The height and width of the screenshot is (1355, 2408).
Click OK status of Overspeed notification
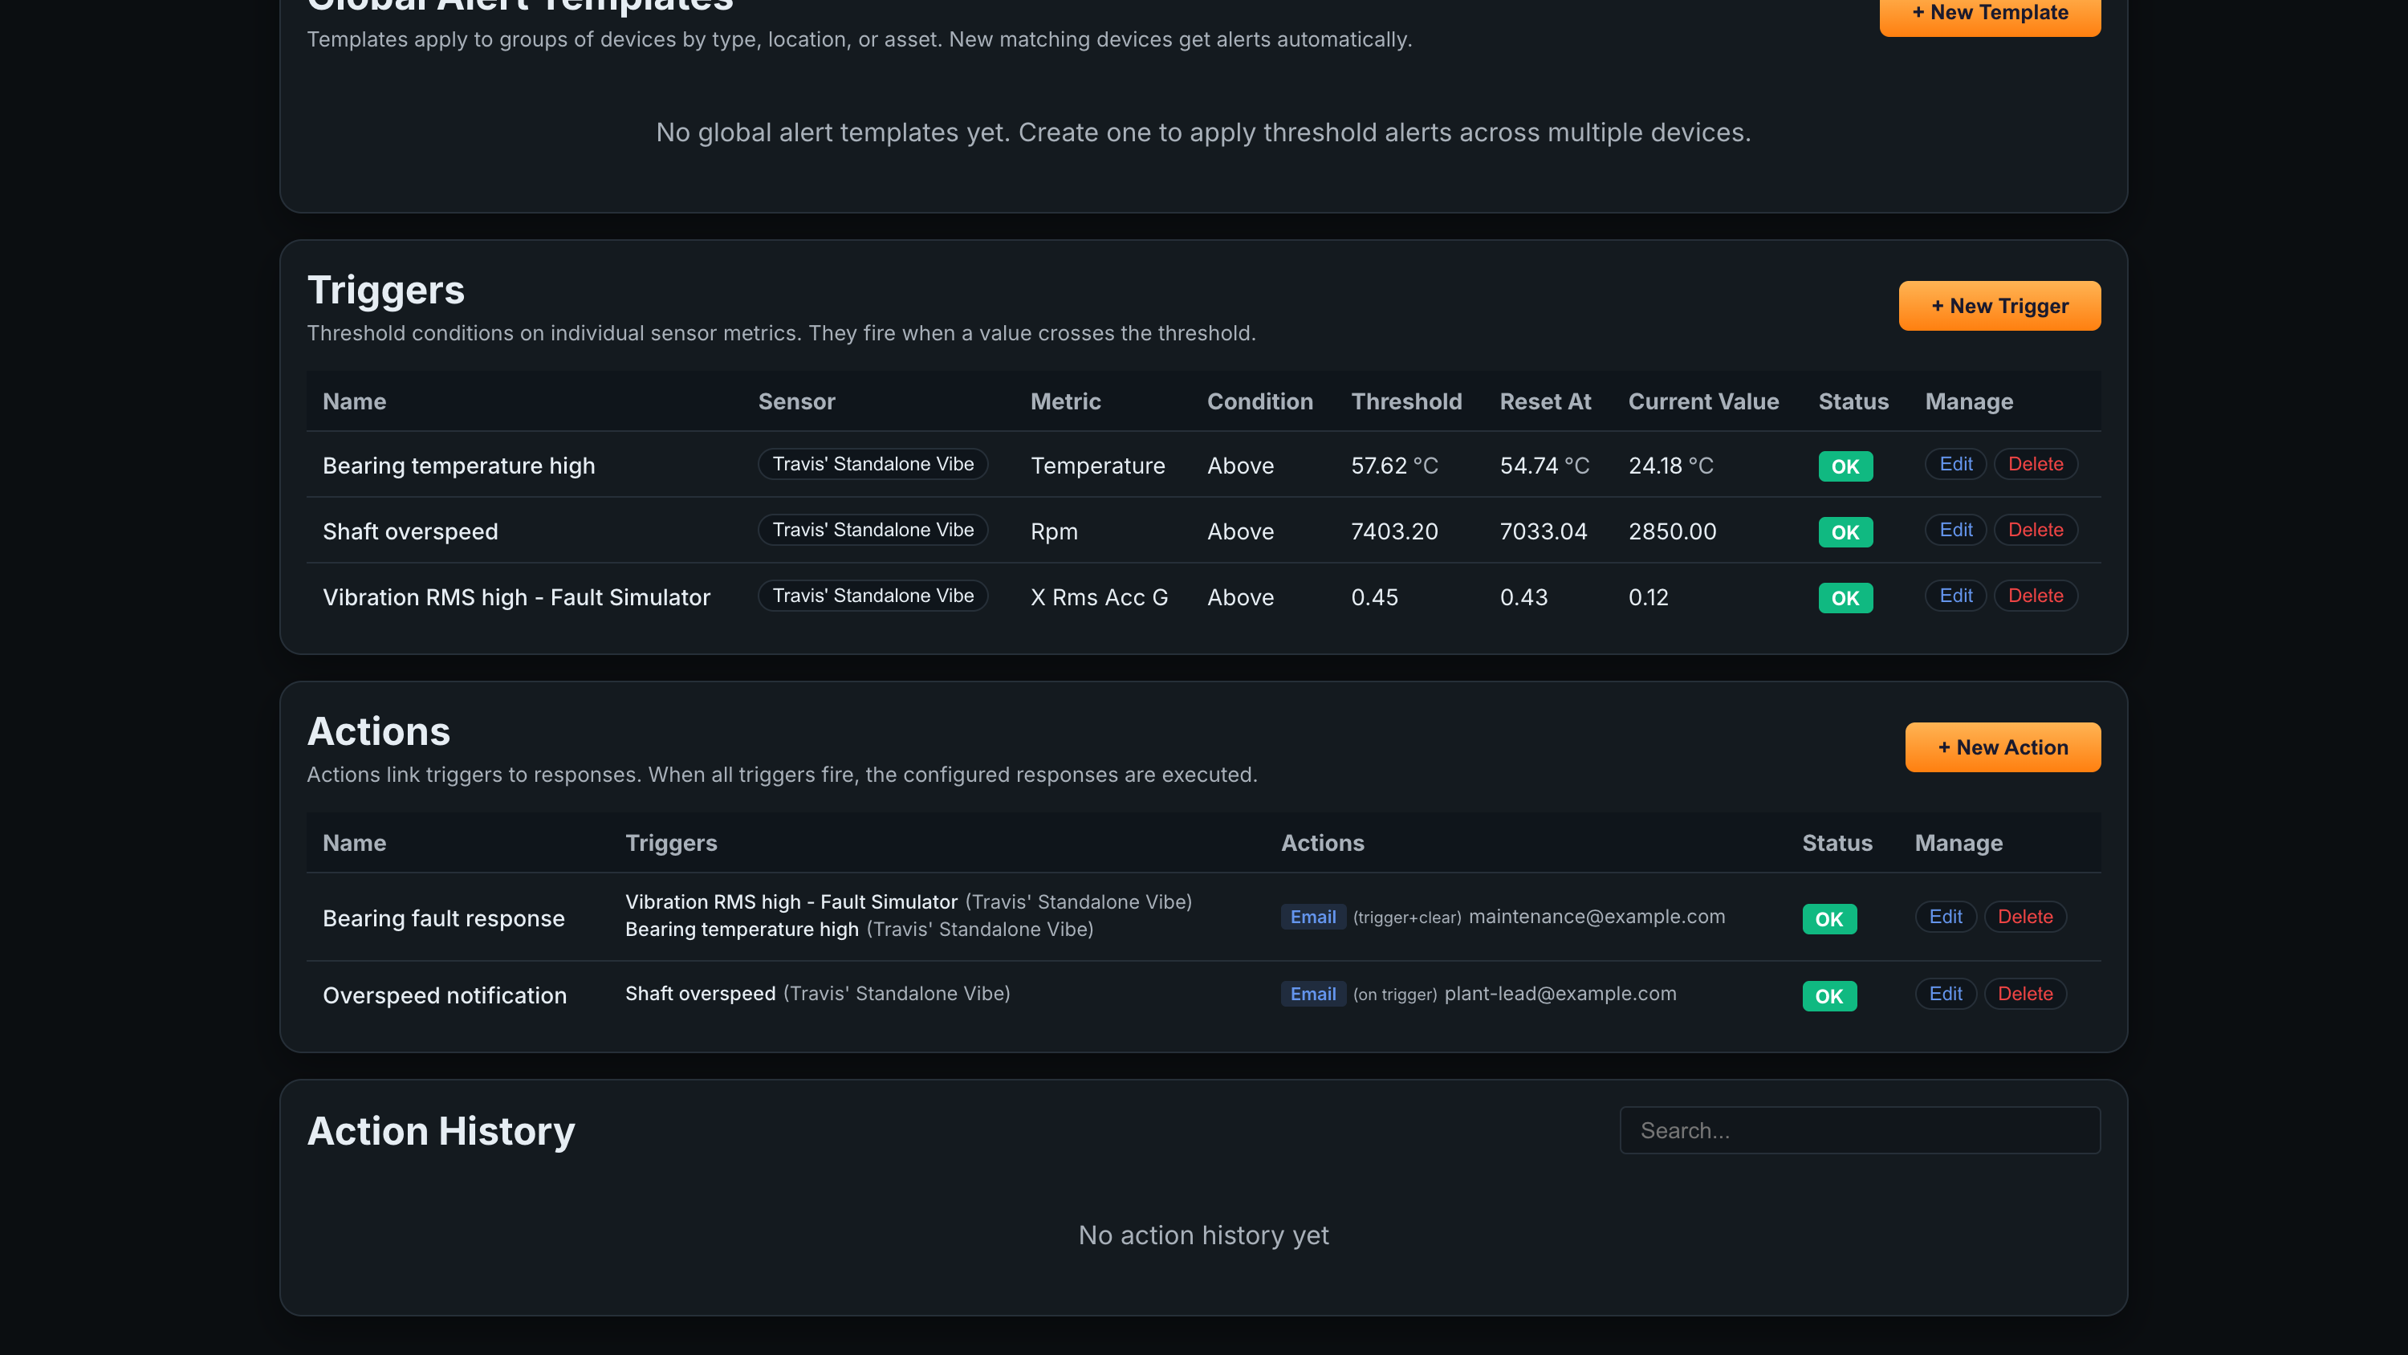(x=1829, y=995)
